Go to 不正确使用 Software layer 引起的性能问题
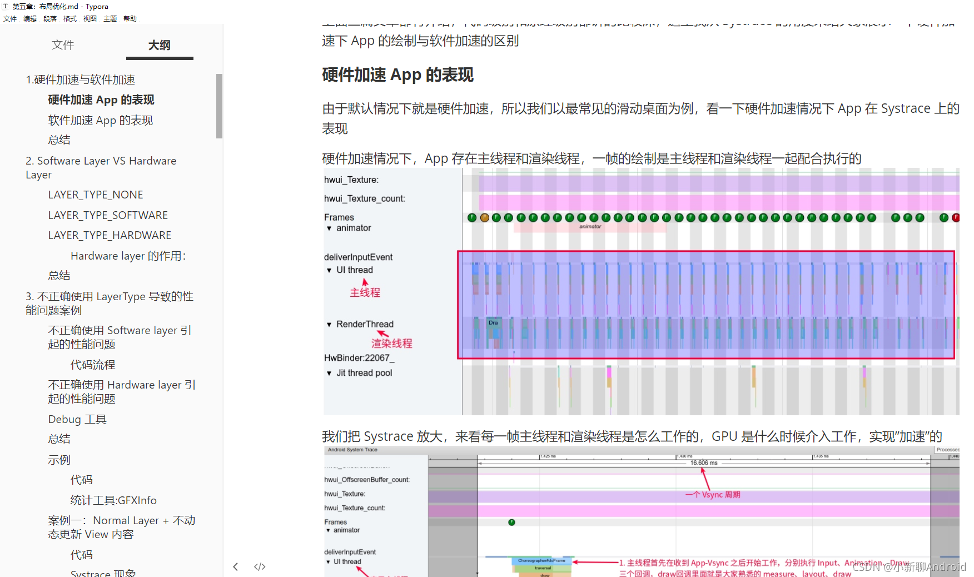 [120, 337]
